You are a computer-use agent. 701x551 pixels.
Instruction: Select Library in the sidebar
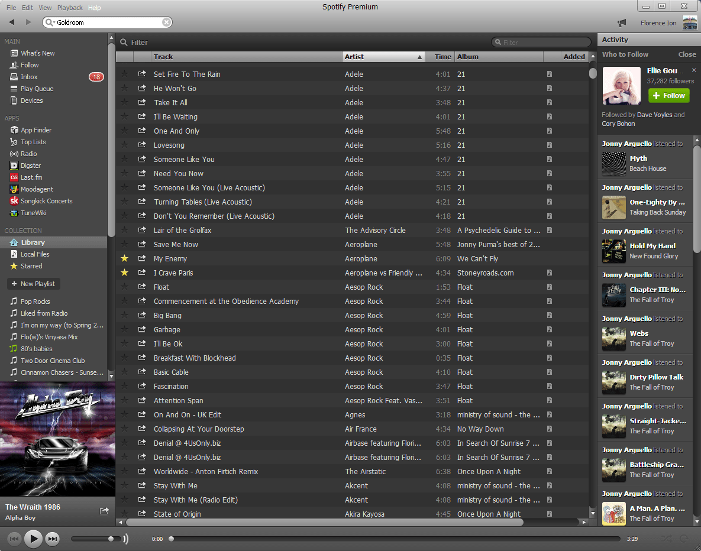[x=54, y=242]
